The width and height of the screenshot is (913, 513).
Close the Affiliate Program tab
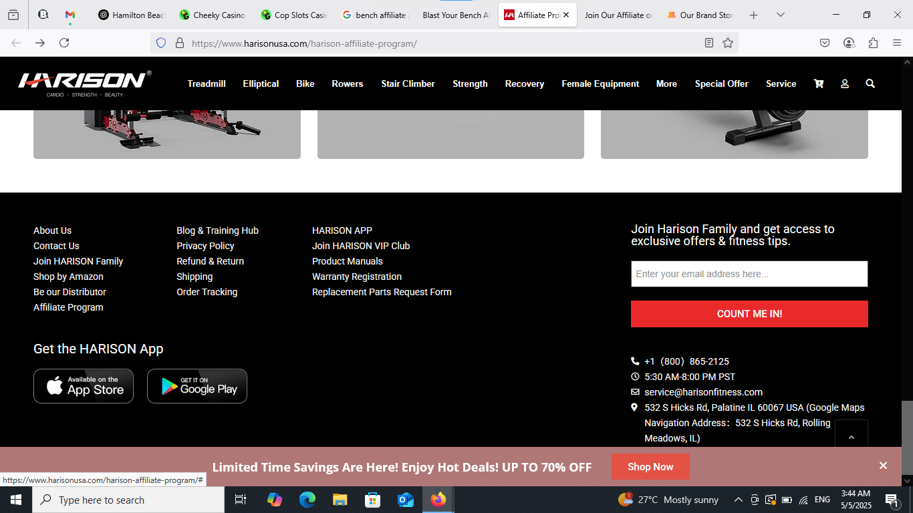pyautogui.click(x=566, y=15)
